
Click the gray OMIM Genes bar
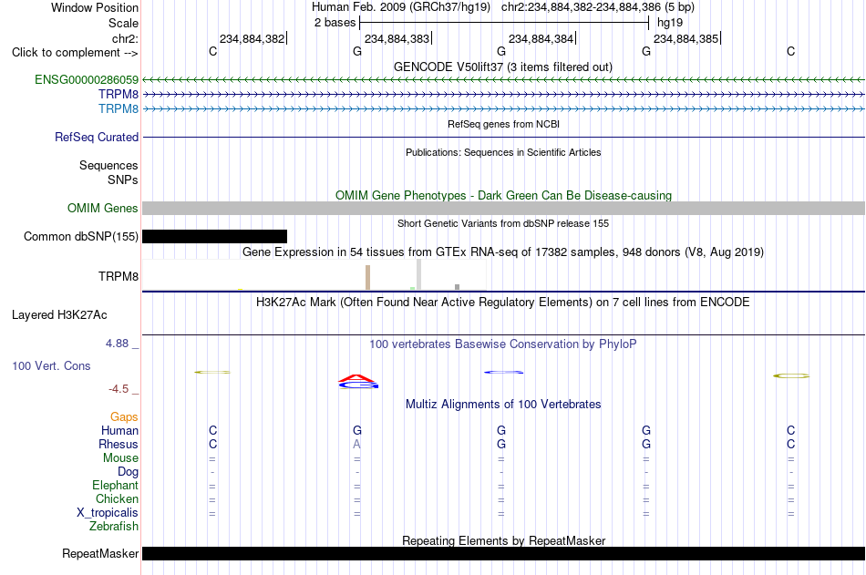(x=504, y=209)
